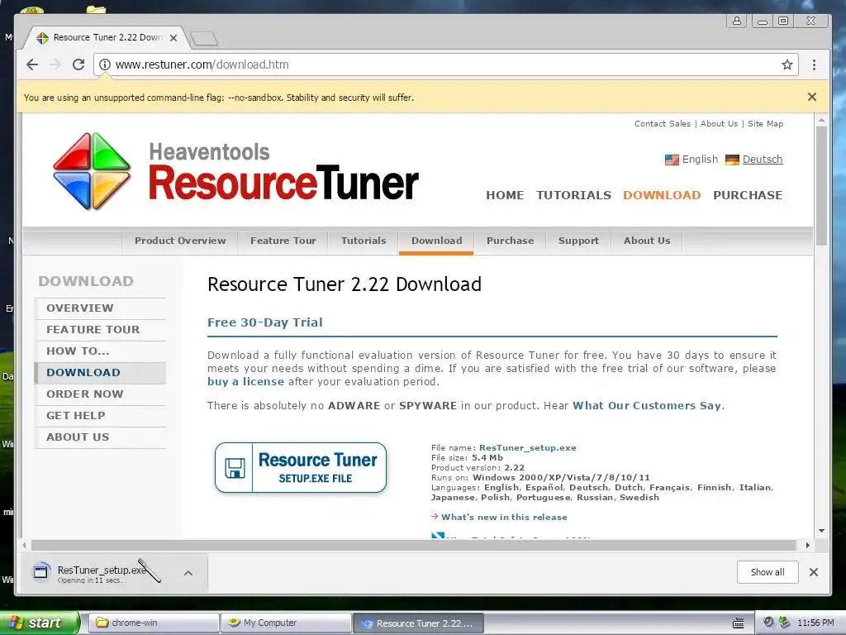846x635 pixels.
Task: Click the taskbar clock showing 11:56 PM
Action: pyautogui.click(x=815, y=623)
